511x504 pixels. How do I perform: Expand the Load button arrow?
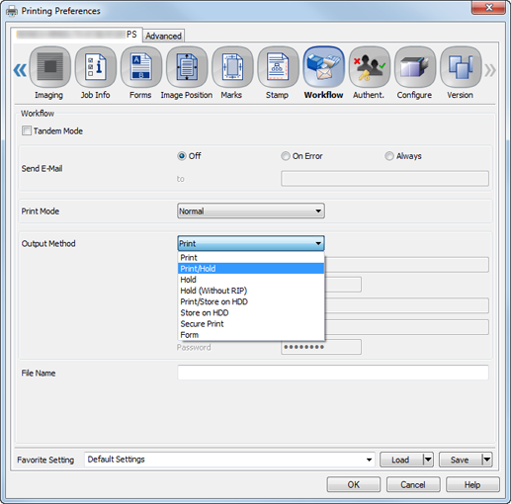click(428, 460)
